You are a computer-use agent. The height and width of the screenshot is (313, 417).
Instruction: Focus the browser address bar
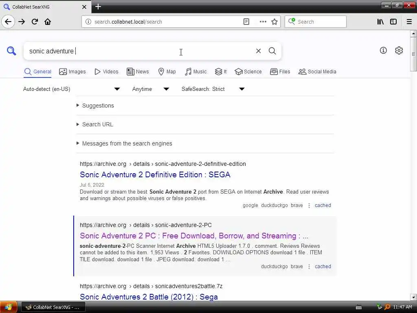(167, 22)
